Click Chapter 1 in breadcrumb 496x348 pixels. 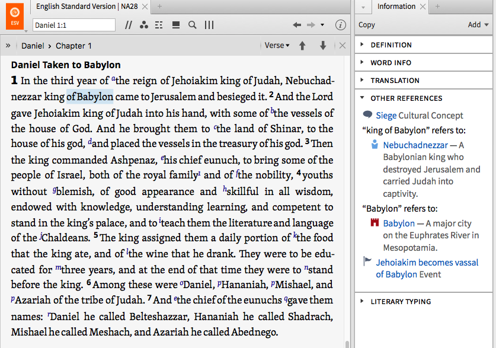click(73, 46)
